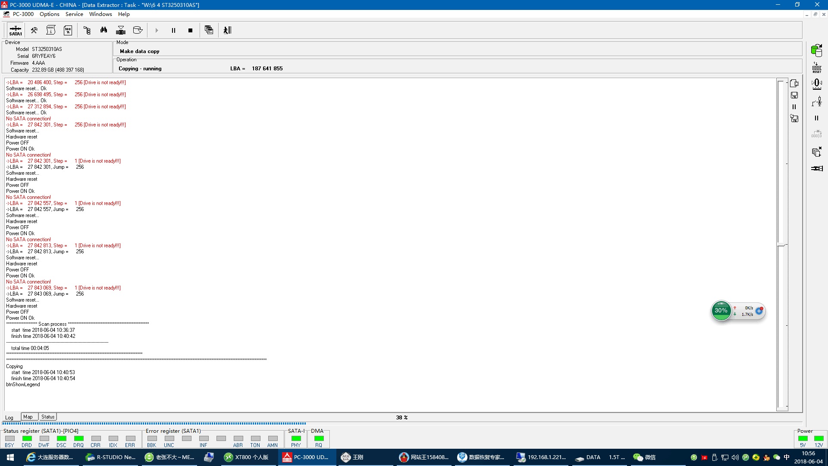Click the green disk copy icon on right sidebar
The image size is (828, 466).
pos(816,50)
